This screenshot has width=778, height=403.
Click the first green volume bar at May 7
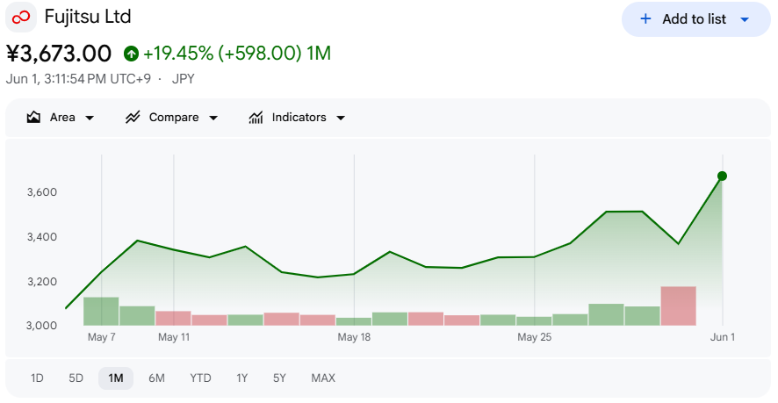101,311
